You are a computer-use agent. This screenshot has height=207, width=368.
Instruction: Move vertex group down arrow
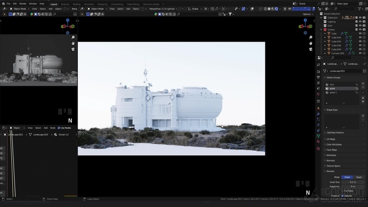click(x=363, y=101)
